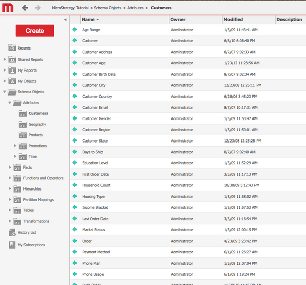
Task: Select Customers folder in the tree
Action: point(38,113)
